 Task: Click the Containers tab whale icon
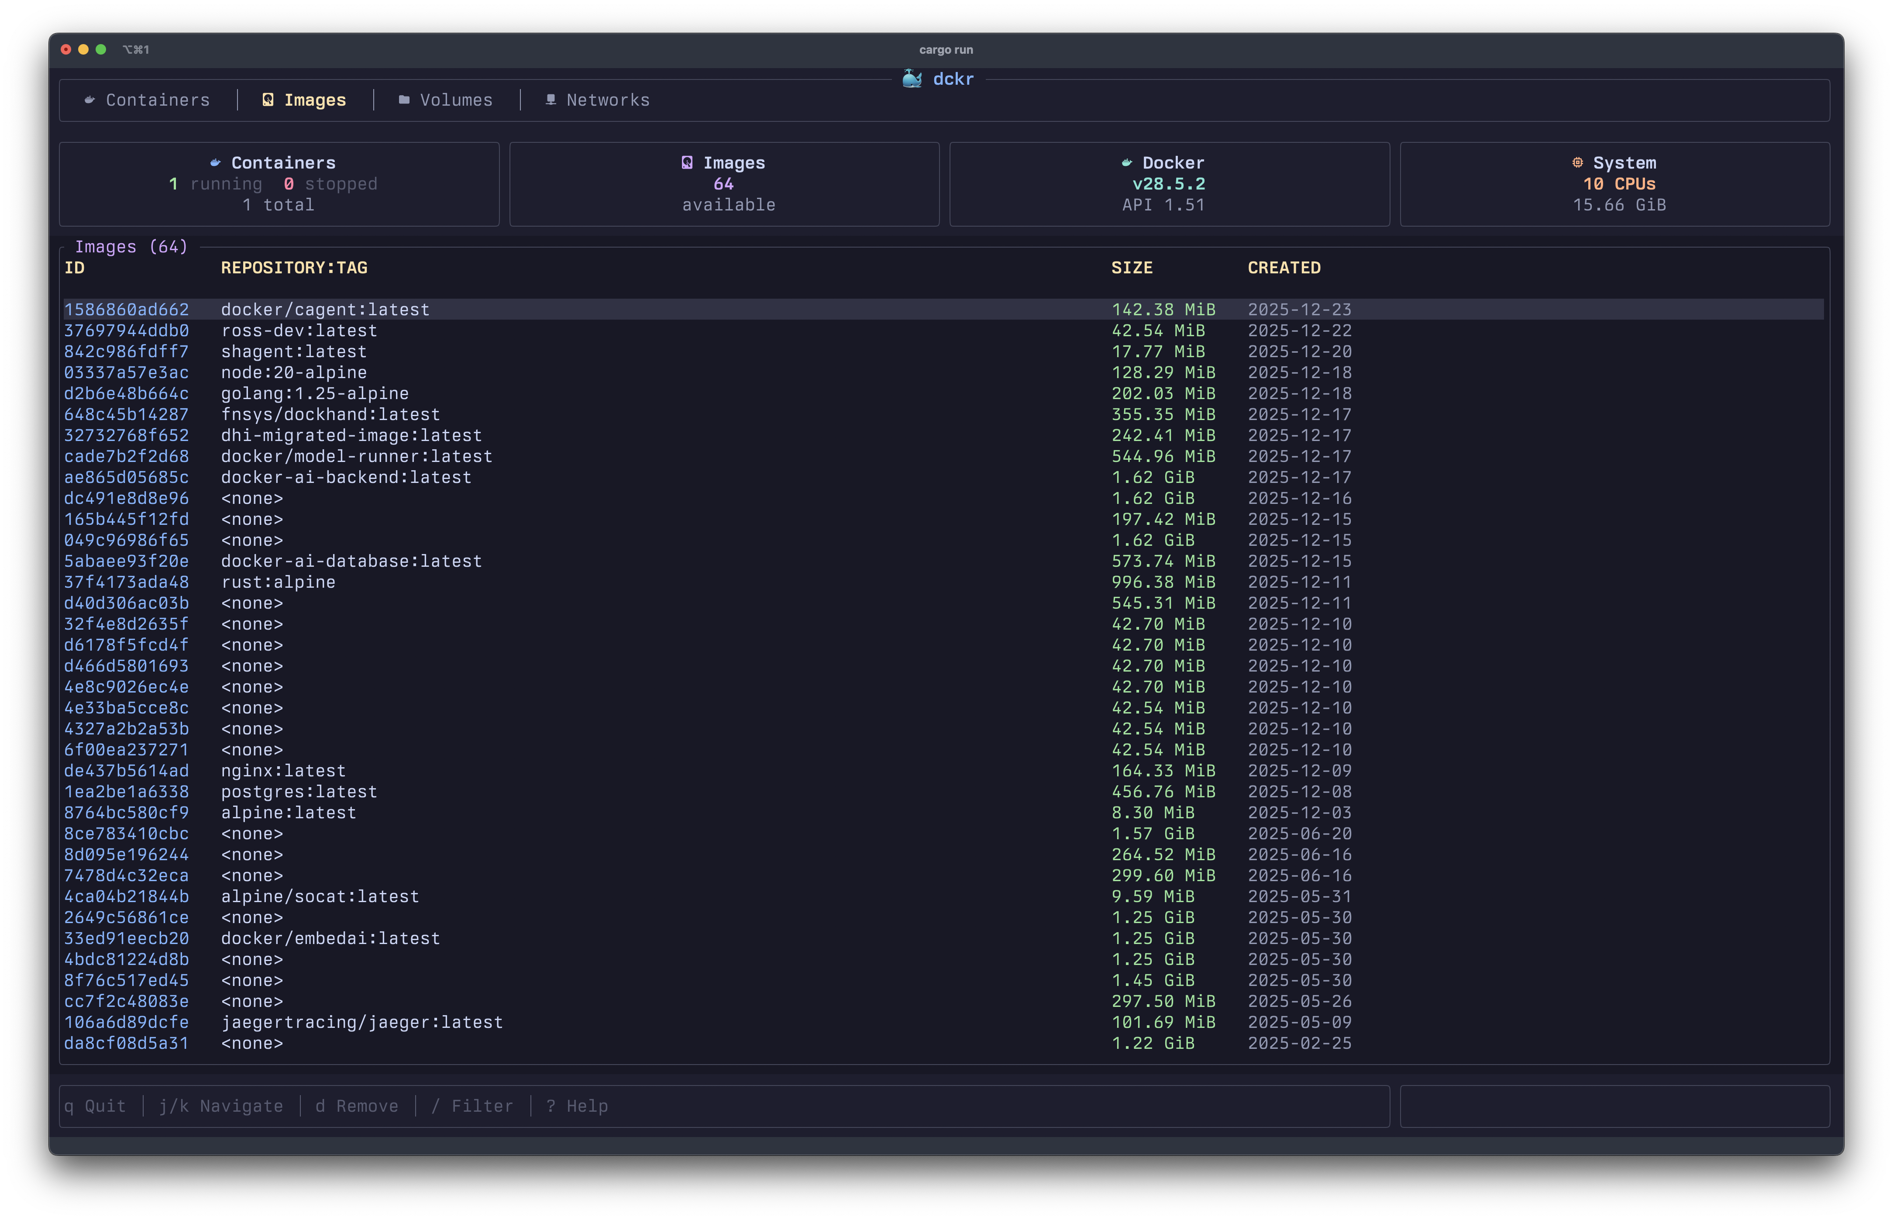(x=89, y=100)
